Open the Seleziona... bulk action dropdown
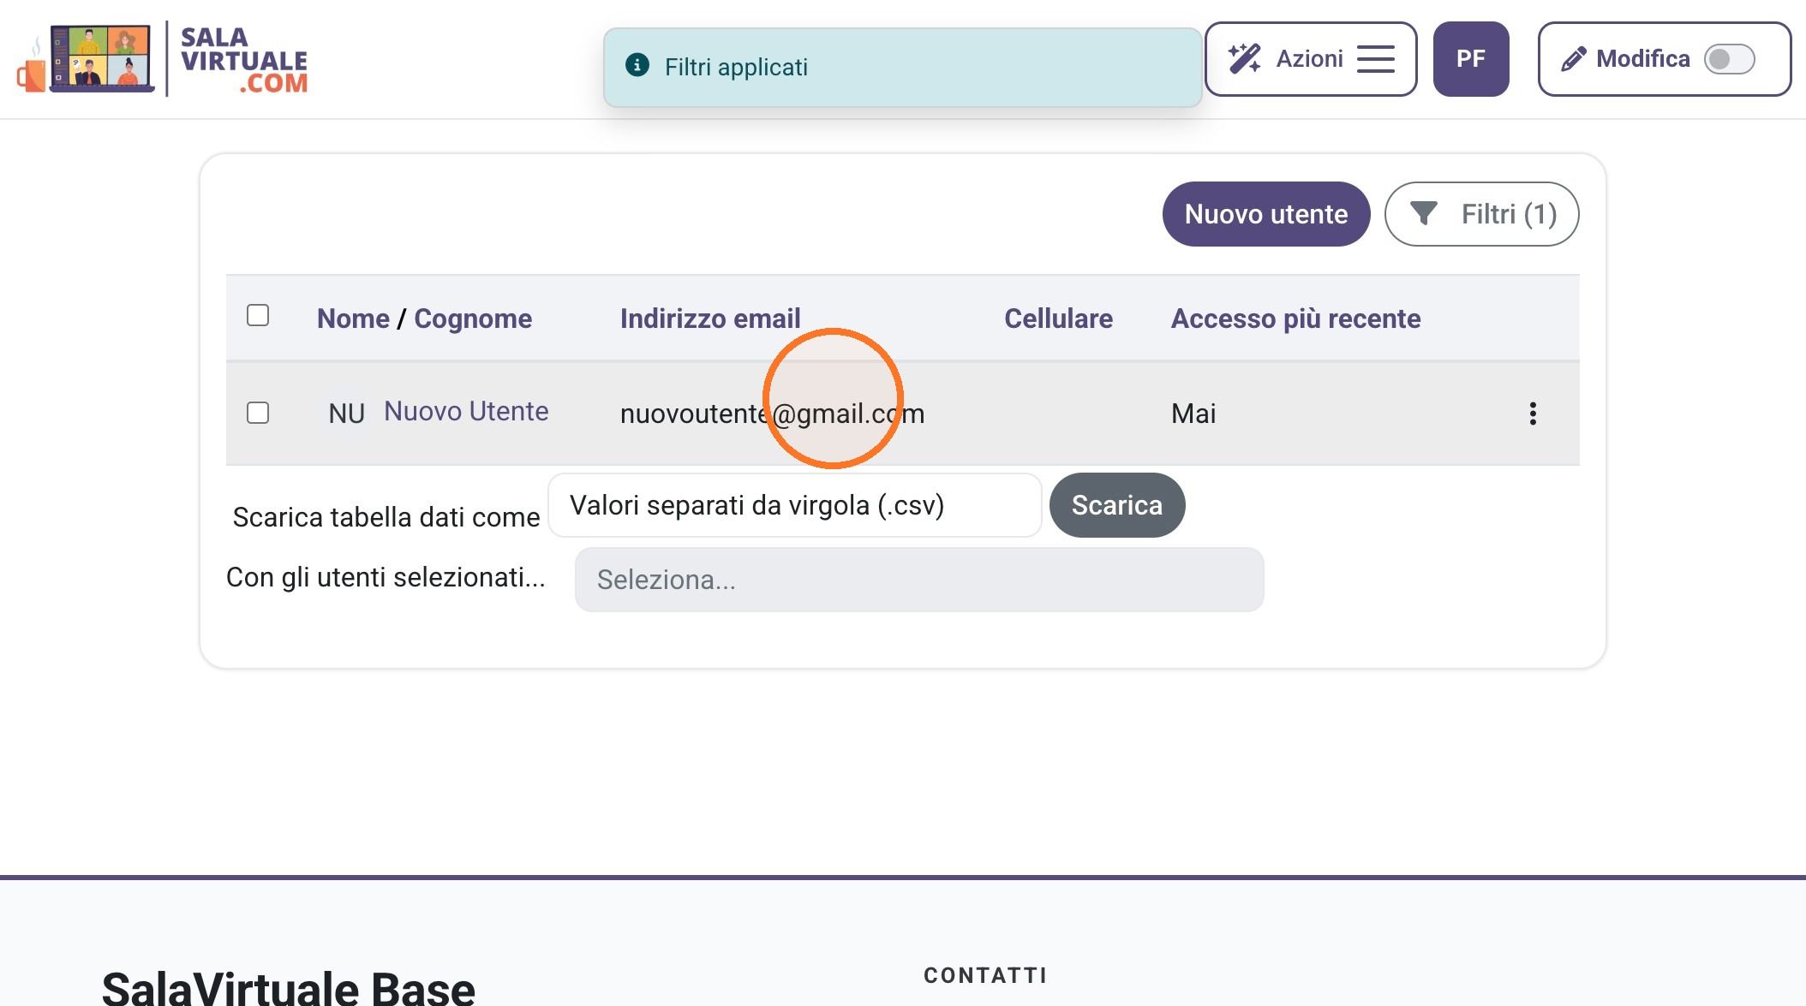 pos(919,580)
